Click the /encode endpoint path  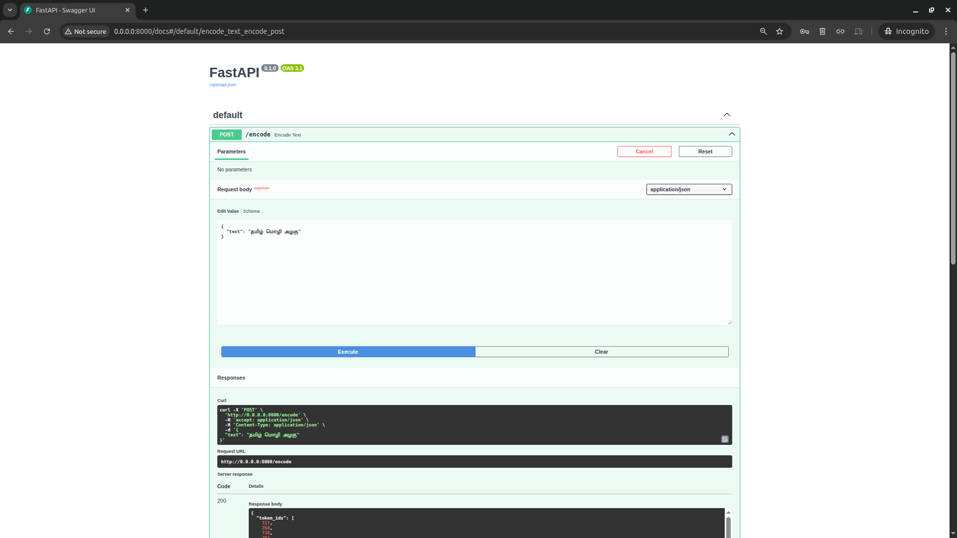click(258, 134)
